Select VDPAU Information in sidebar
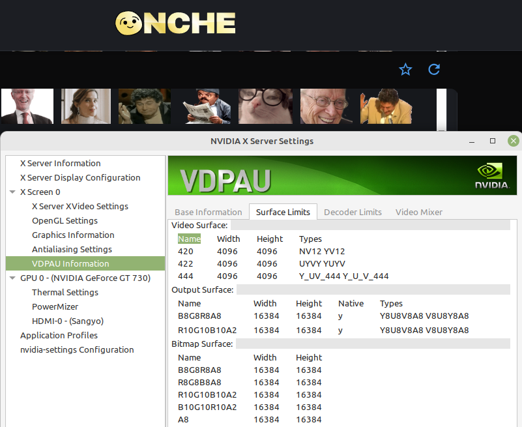 (85, 263)
